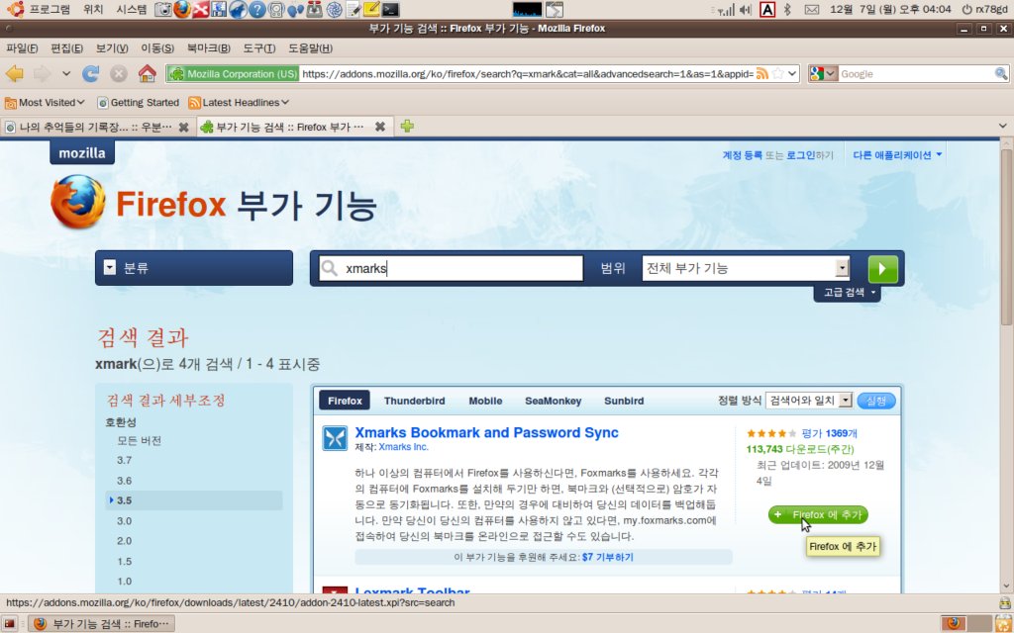
Task: Expand the 고급 검색 advanced search panel
Action: (x=848, y=293)
